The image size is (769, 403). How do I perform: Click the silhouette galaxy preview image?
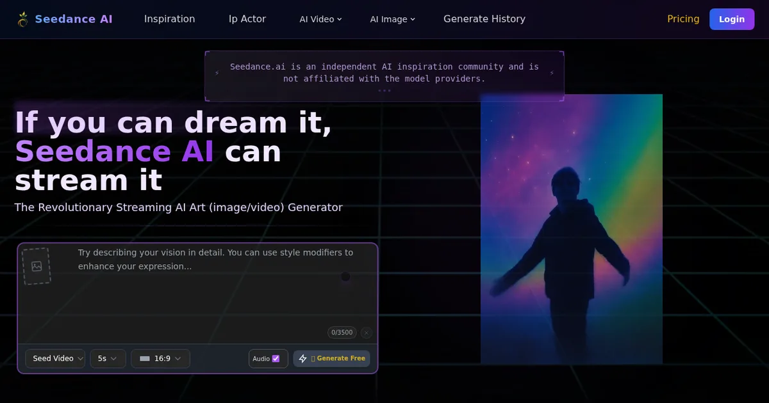tap(572, 229)
